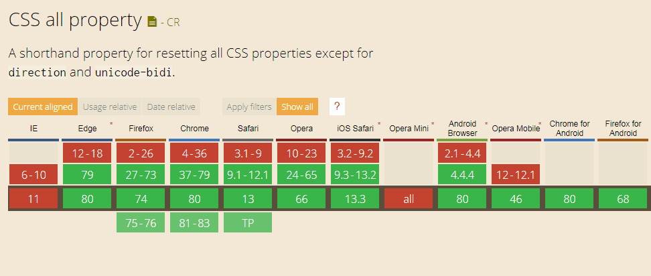Image resolution: width=651 pixels, height=276 pixels.
Task: Click the asterisk next to iOS Safari
Action: (379, 125)
